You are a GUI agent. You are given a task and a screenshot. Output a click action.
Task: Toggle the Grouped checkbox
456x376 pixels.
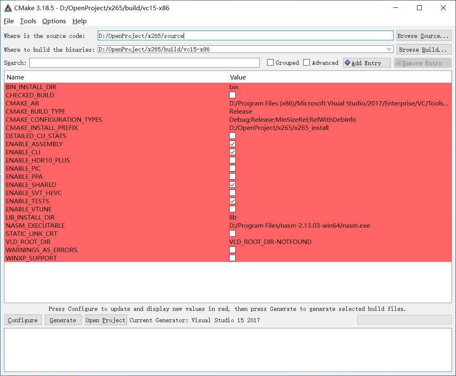pos(270,63)
